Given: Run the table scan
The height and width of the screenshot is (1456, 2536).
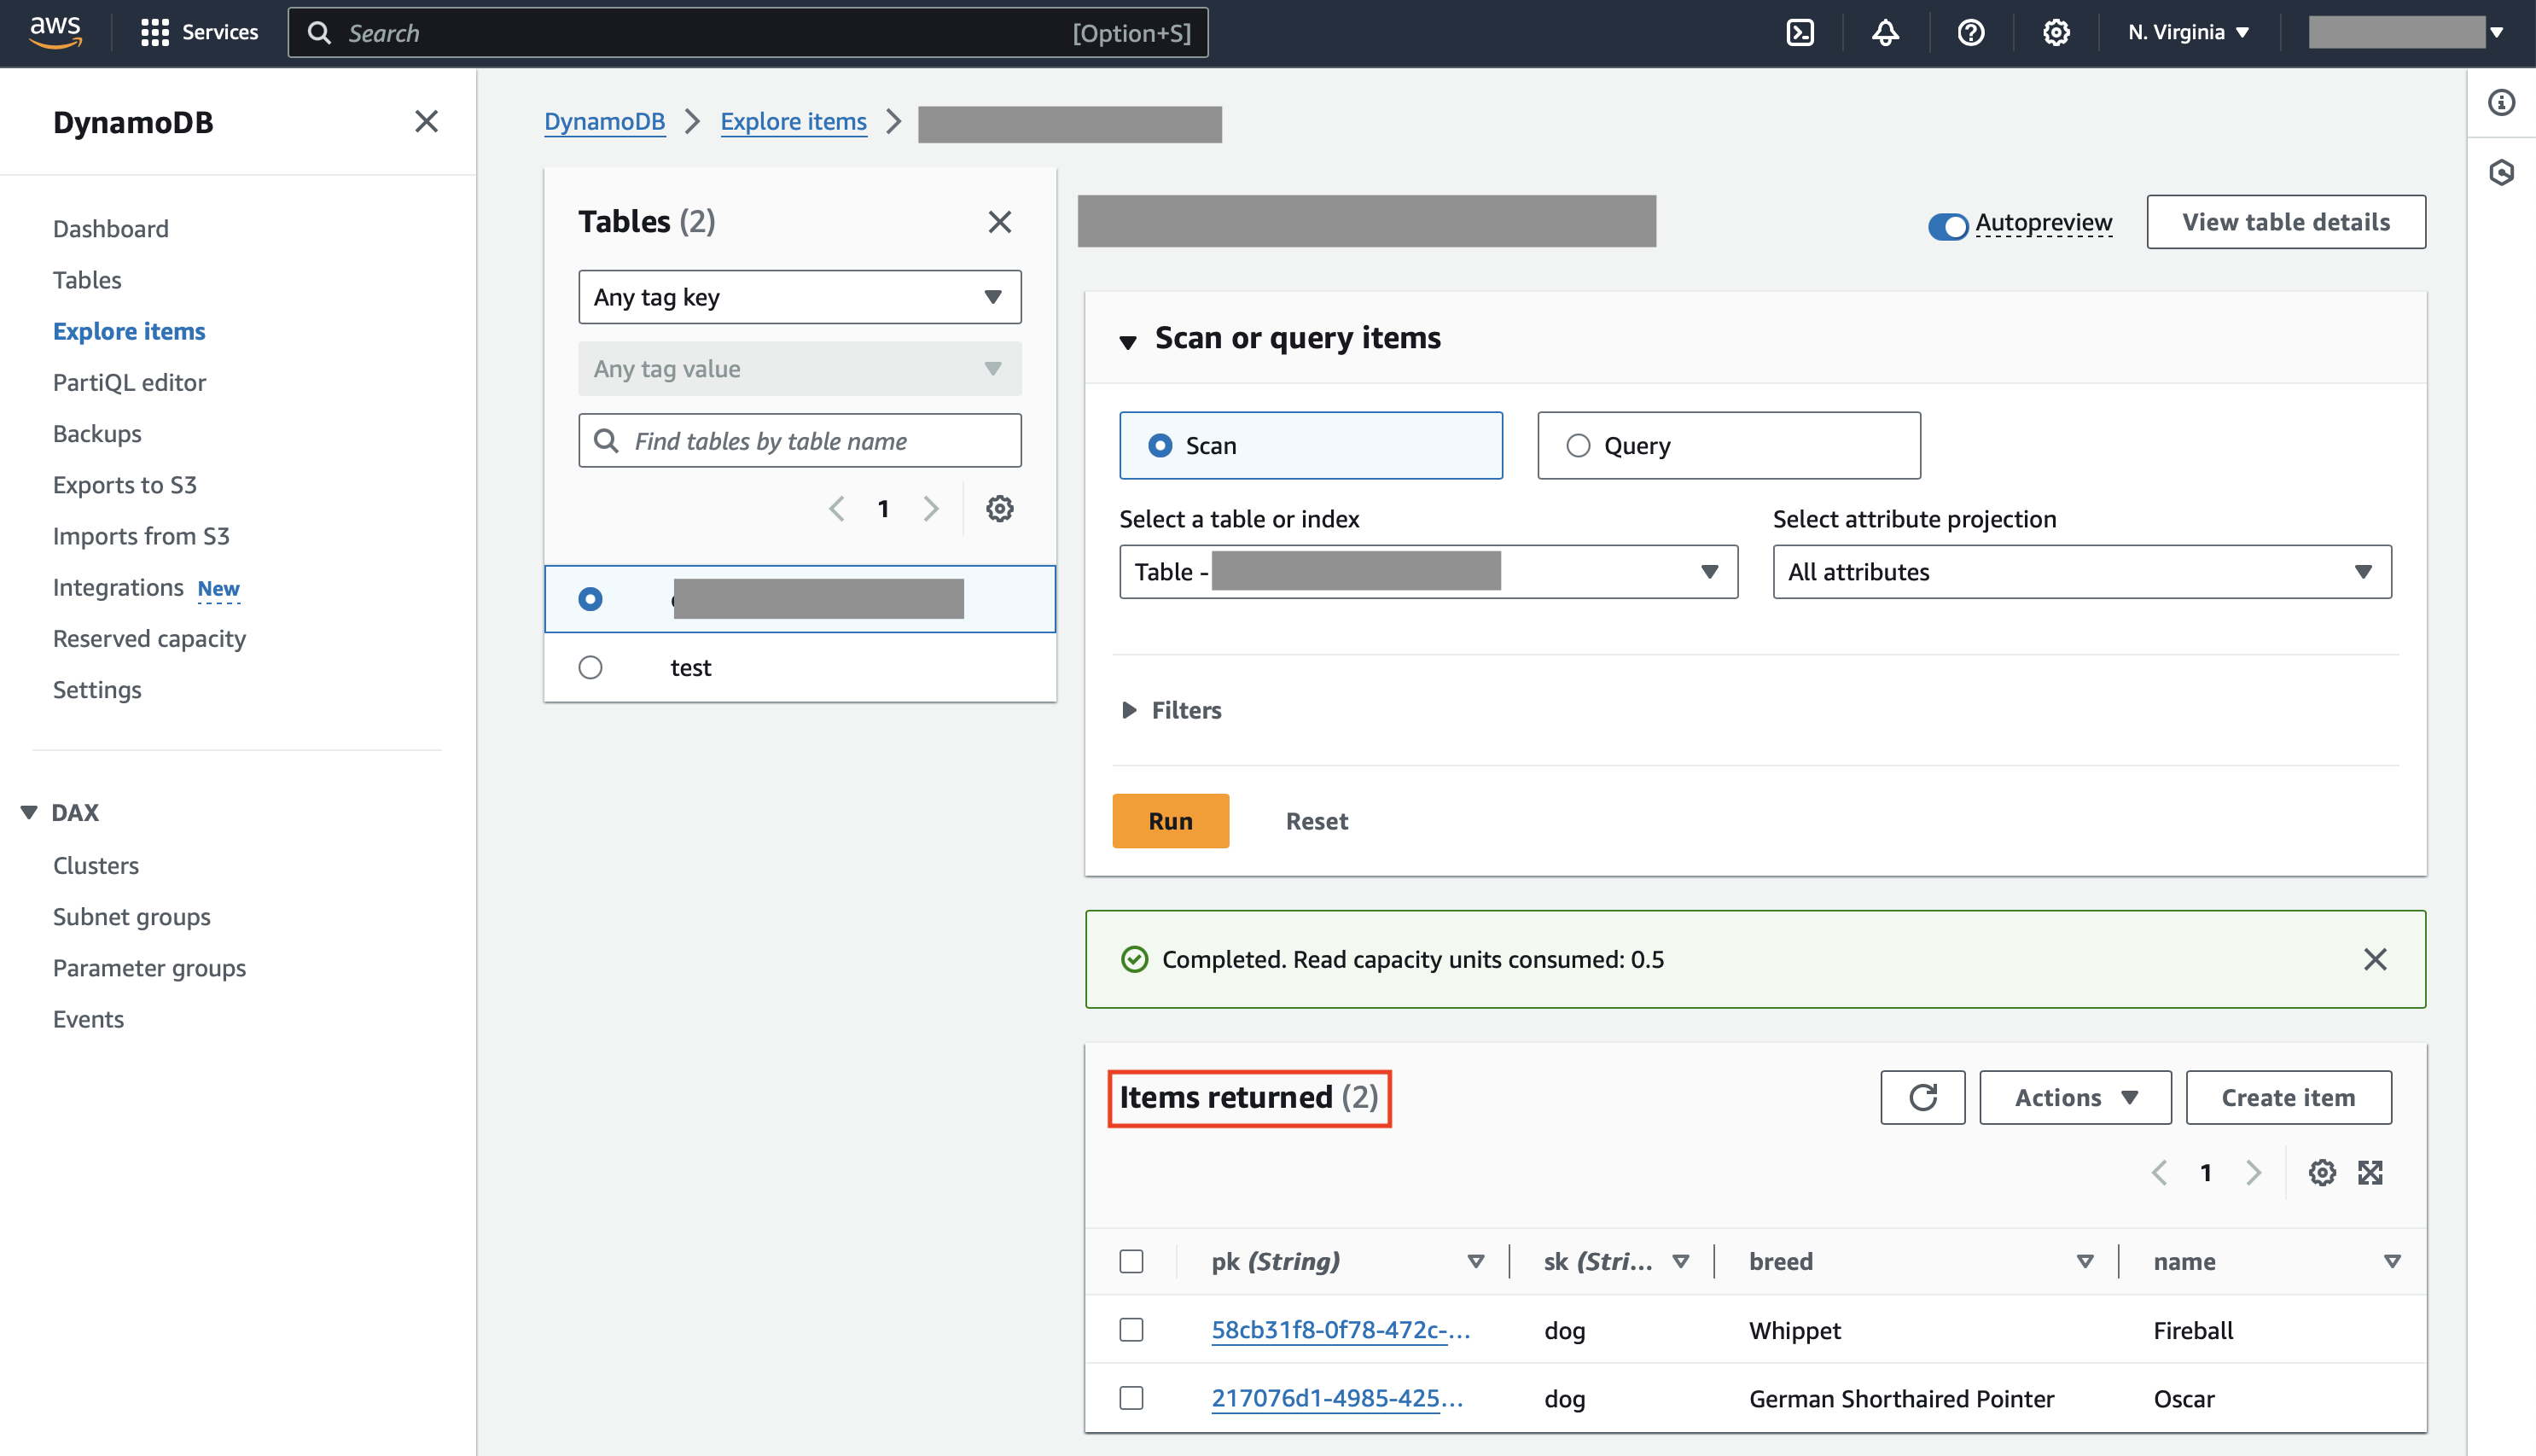Looking at the screenshot, I should 1170,820.
